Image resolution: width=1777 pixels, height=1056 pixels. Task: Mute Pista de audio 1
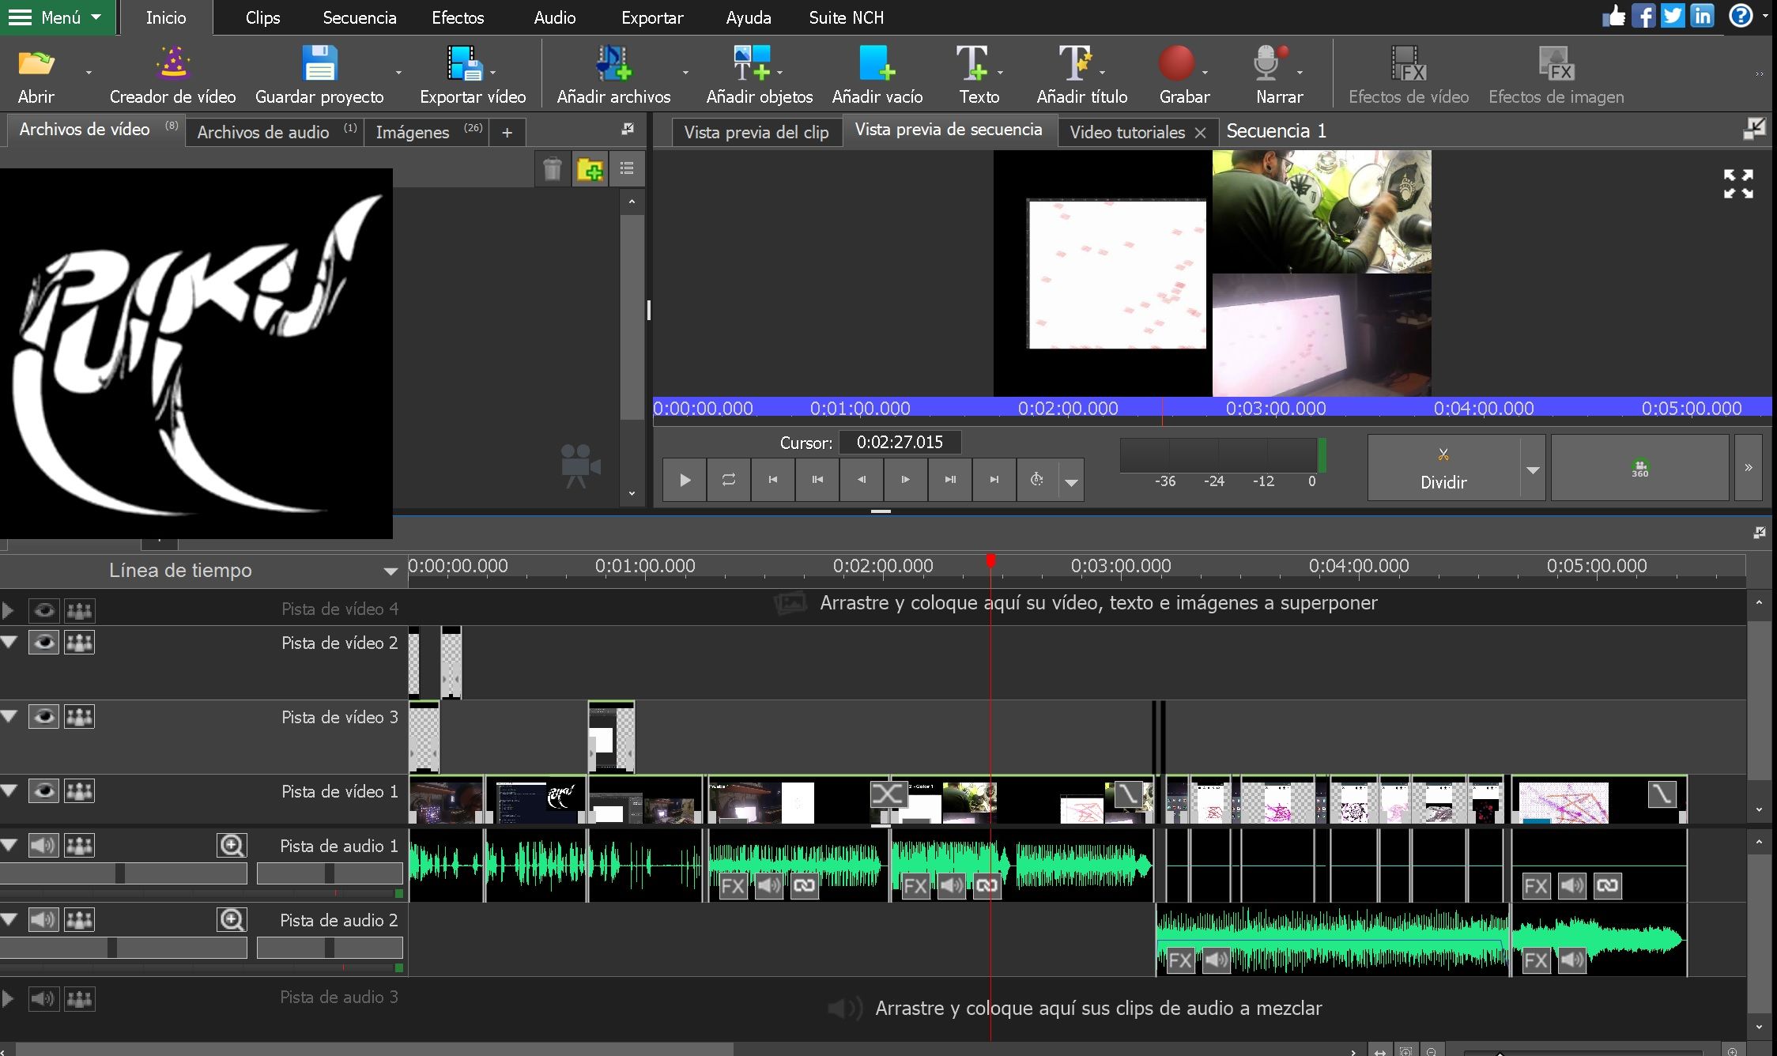[43, 846]
